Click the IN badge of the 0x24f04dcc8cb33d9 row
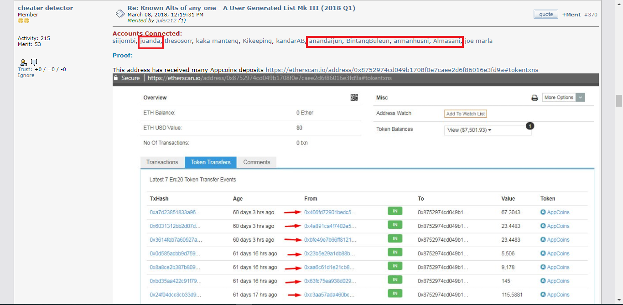The height and width of the screenshot is (305, 623). click(395, 293)
